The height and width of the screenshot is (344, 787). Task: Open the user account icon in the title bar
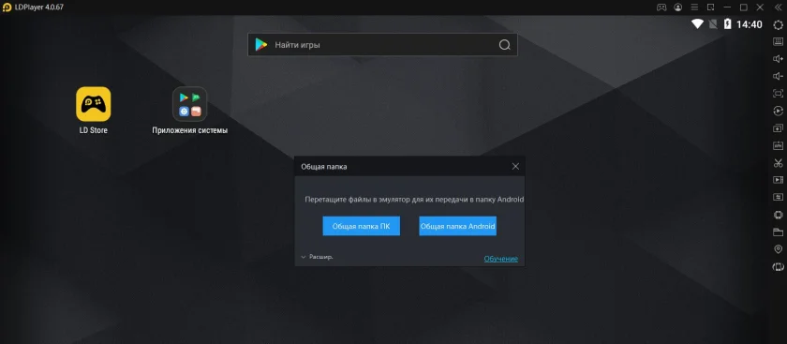678,7
